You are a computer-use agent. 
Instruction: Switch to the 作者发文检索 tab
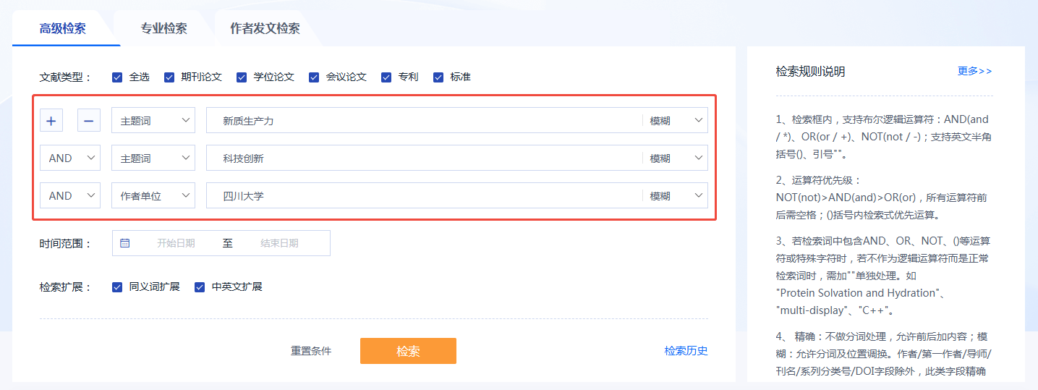pos(265,29)
